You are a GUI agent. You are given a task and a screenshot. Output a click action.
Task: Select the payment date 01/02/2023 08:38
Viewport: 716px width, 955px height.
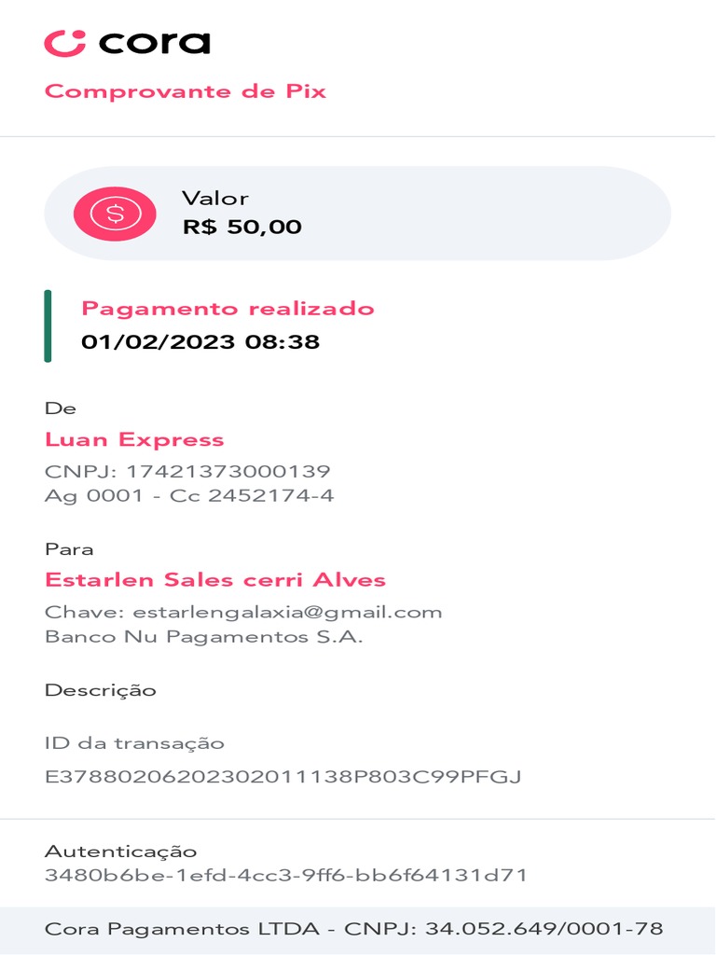(200, 342)
